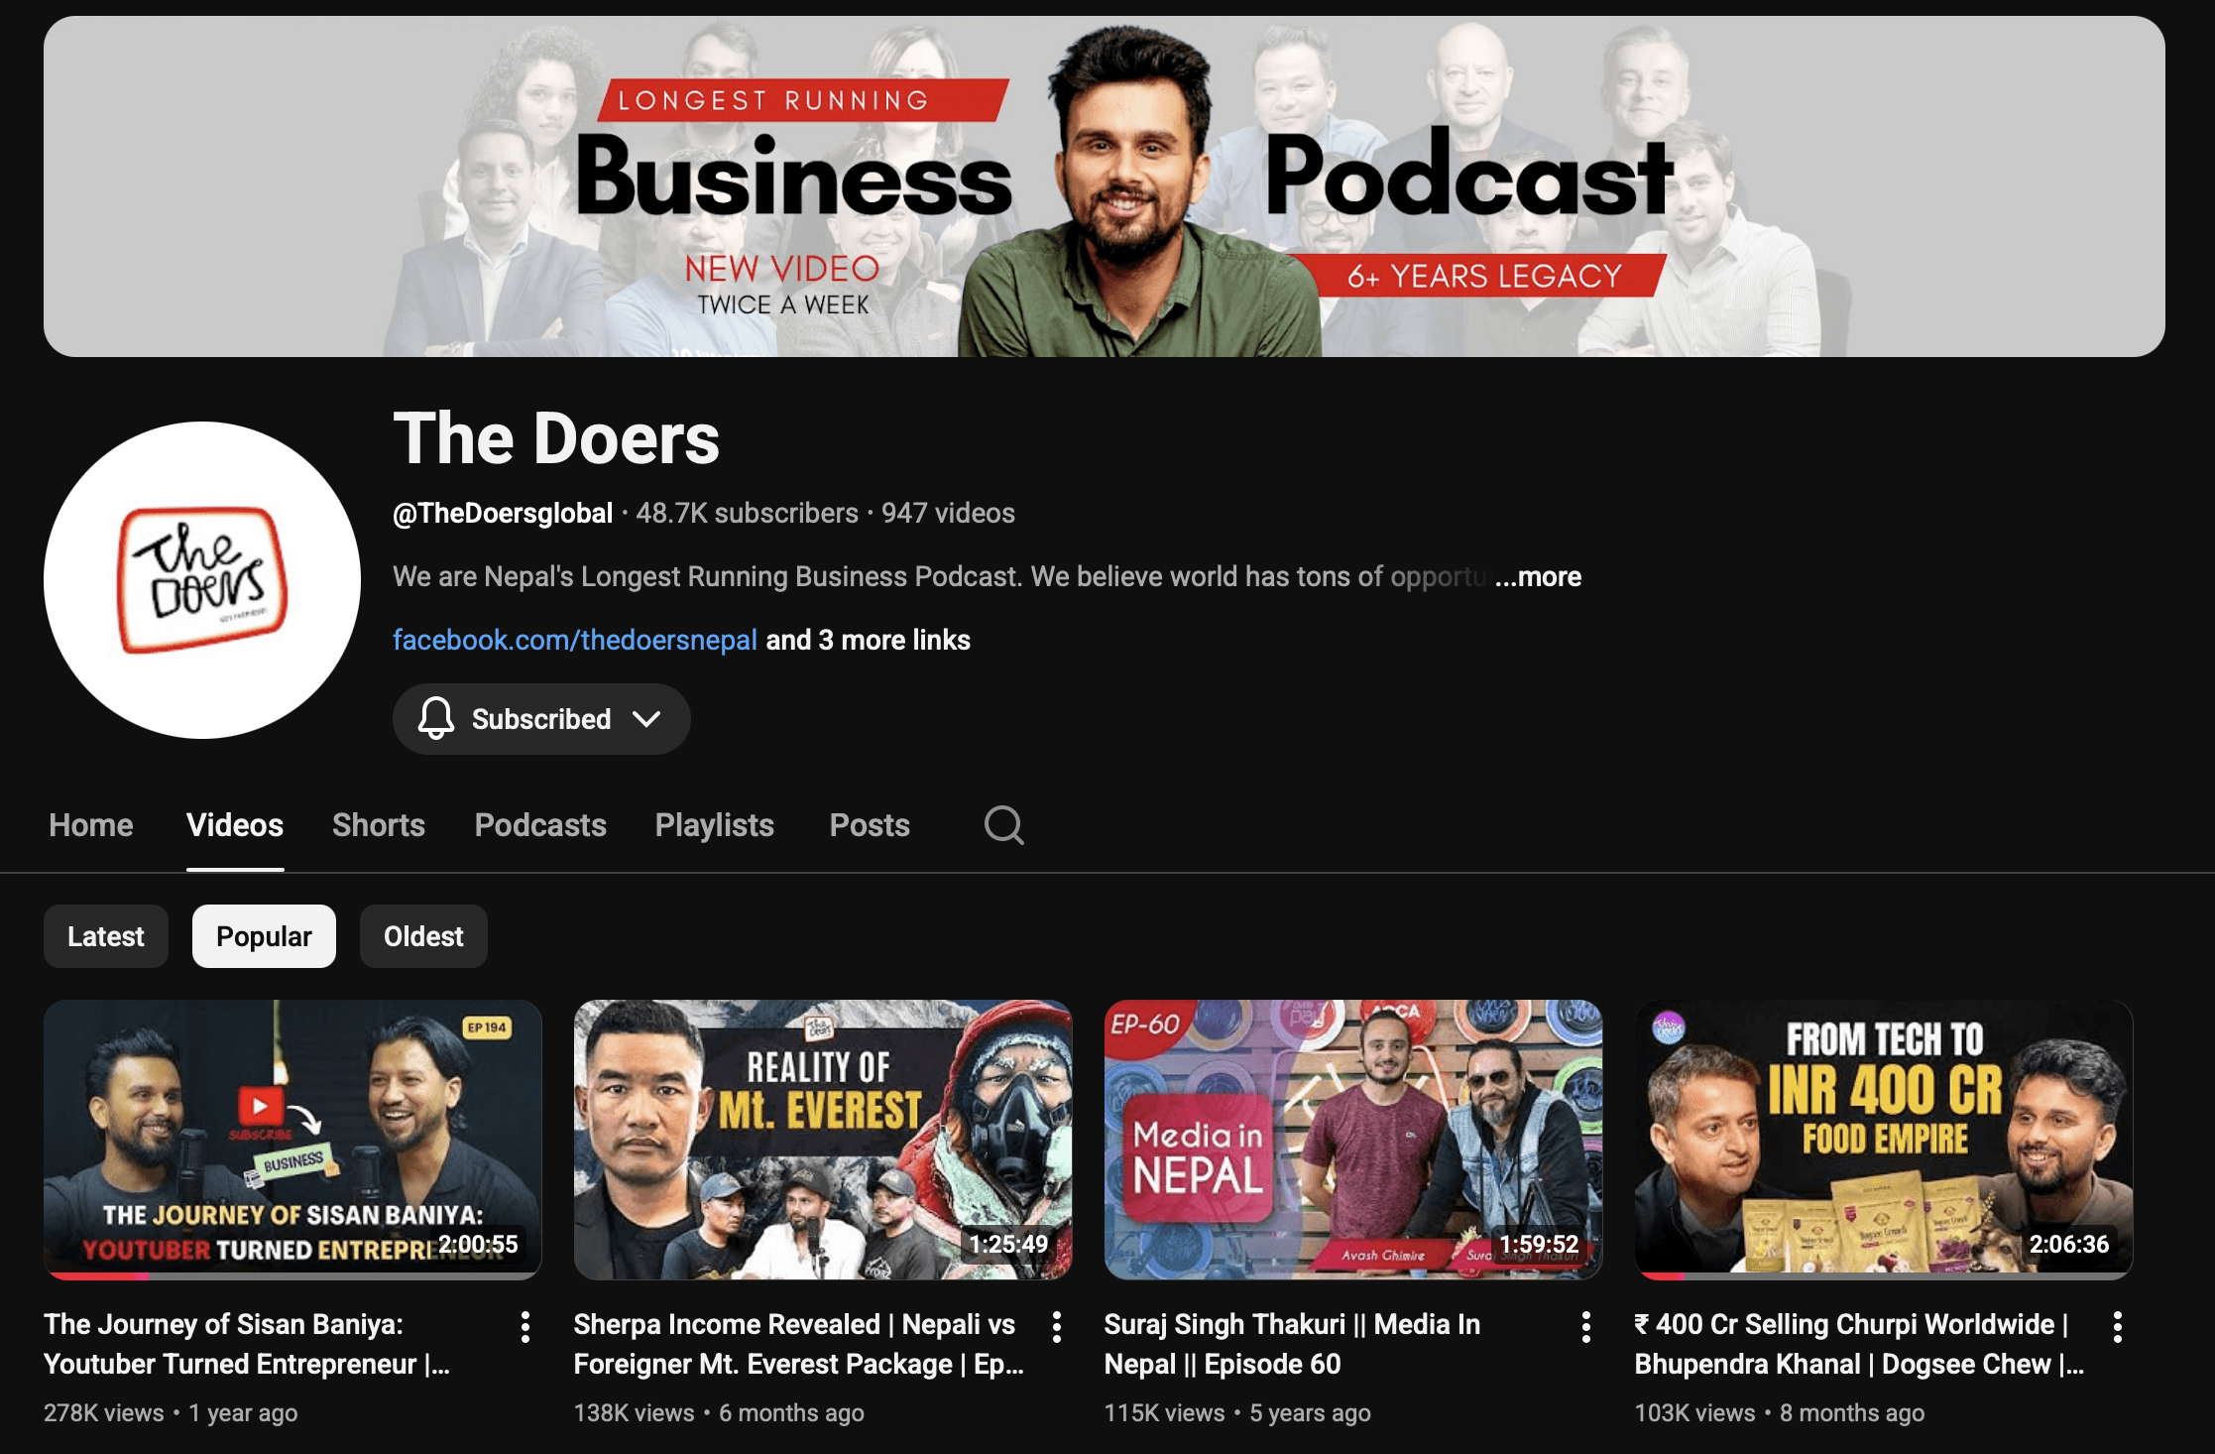Search within the channel using magnifier icon
This screenshot has width=2215, height=1454.
pos(1003,824)
